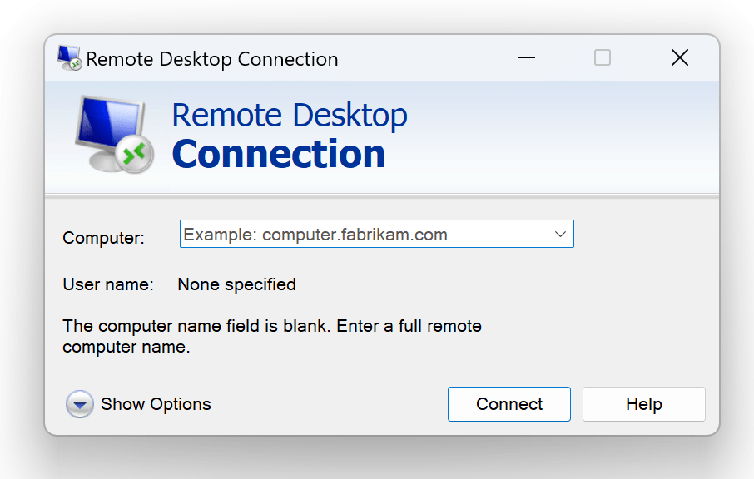Click the chevron in the Computer combo box
754x479 pixels.
coord(560,234)
